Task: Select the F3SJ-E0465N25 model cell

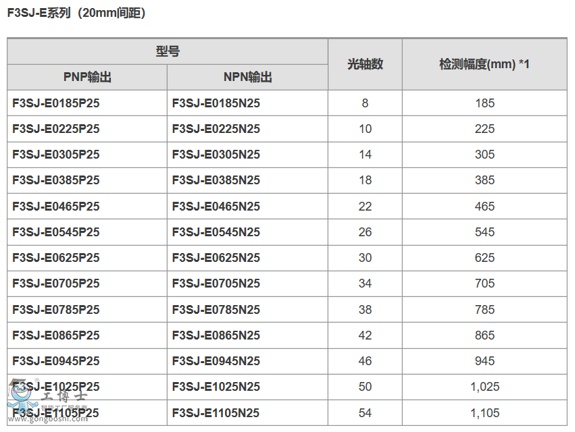Action: tap(216, 207)
